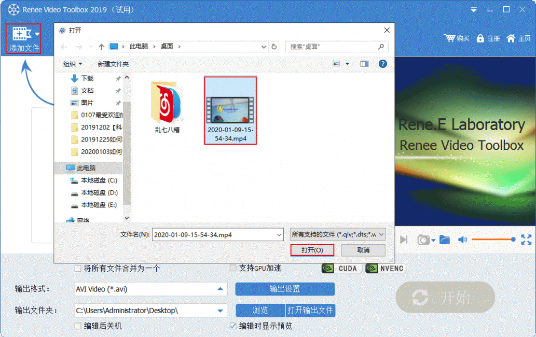
Task: Click New Folder (新建文件夹)
Action: coord(113,64)
